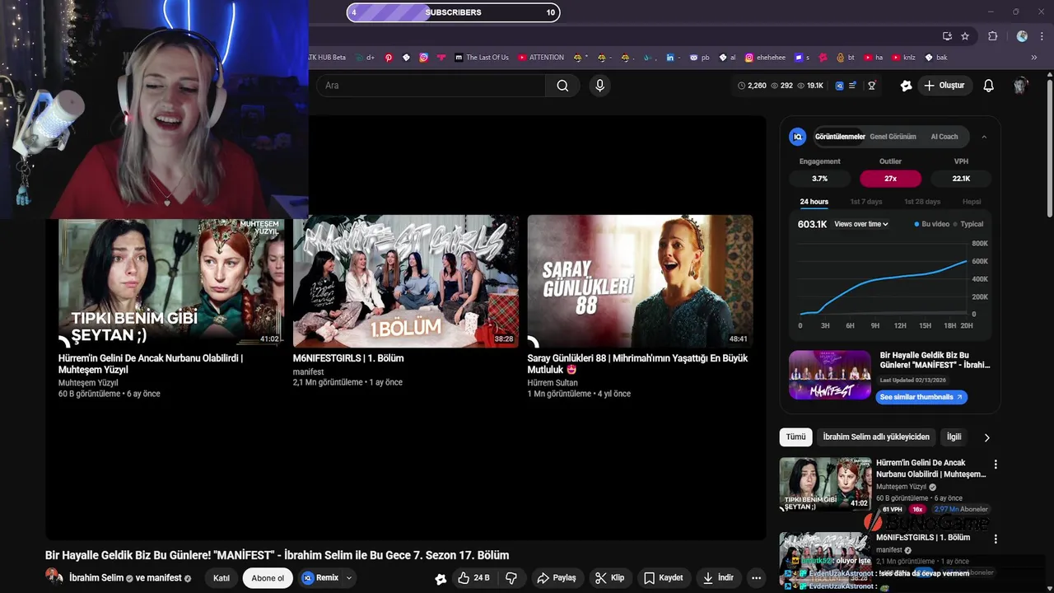Open the account avatar menu
The width and height of the screenshot is (1054, 593).
click(x=1021, y=86)
